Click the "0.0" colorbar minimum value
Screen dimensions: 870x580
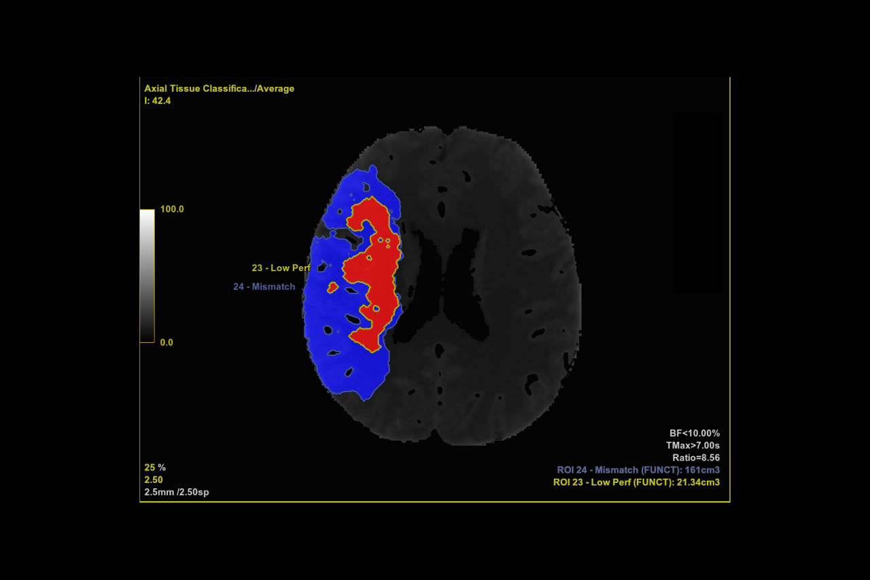(x=167, y=342)
